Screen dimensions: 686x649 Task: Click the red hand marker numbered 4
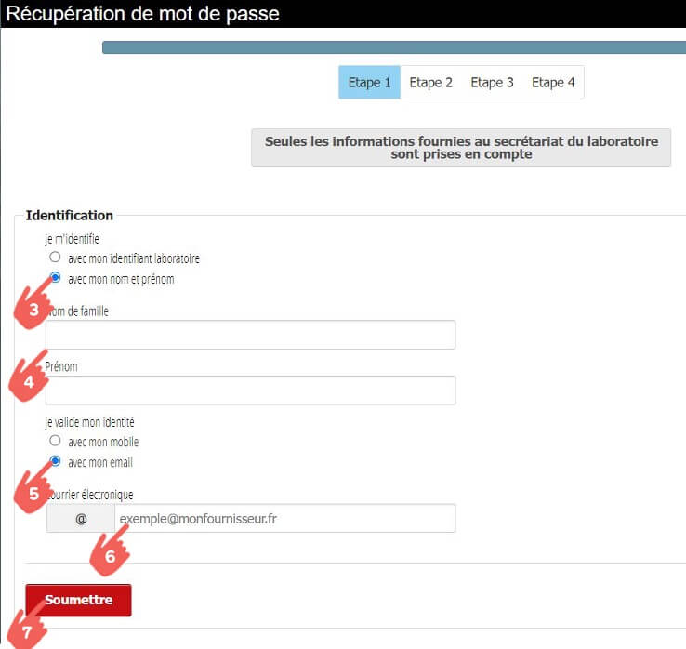click(30, 379)
